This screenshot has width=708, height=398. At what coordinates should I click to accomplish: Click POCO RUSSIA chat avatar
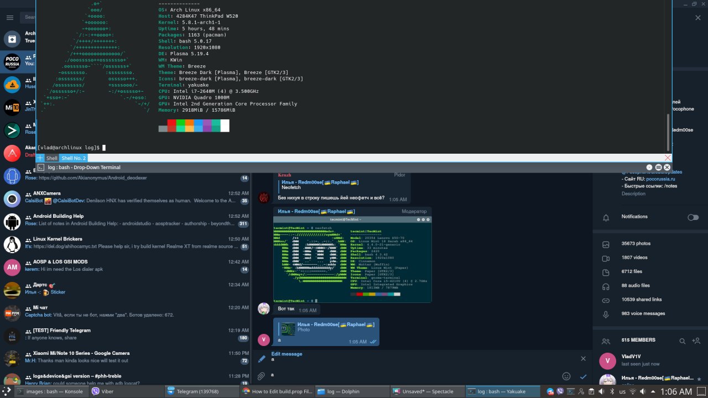coord(12,62)
